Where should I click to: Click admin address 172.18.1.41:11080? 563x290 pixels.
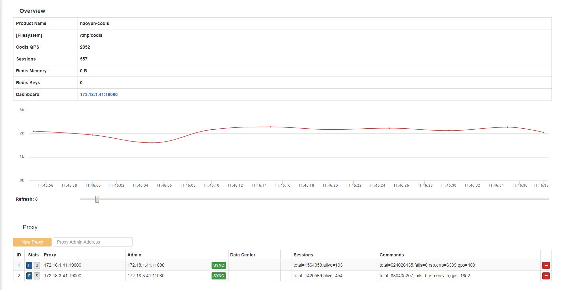tap(146, 265)
